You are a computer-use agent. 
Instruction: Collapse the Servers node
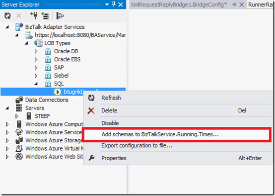tap(7, 108)
